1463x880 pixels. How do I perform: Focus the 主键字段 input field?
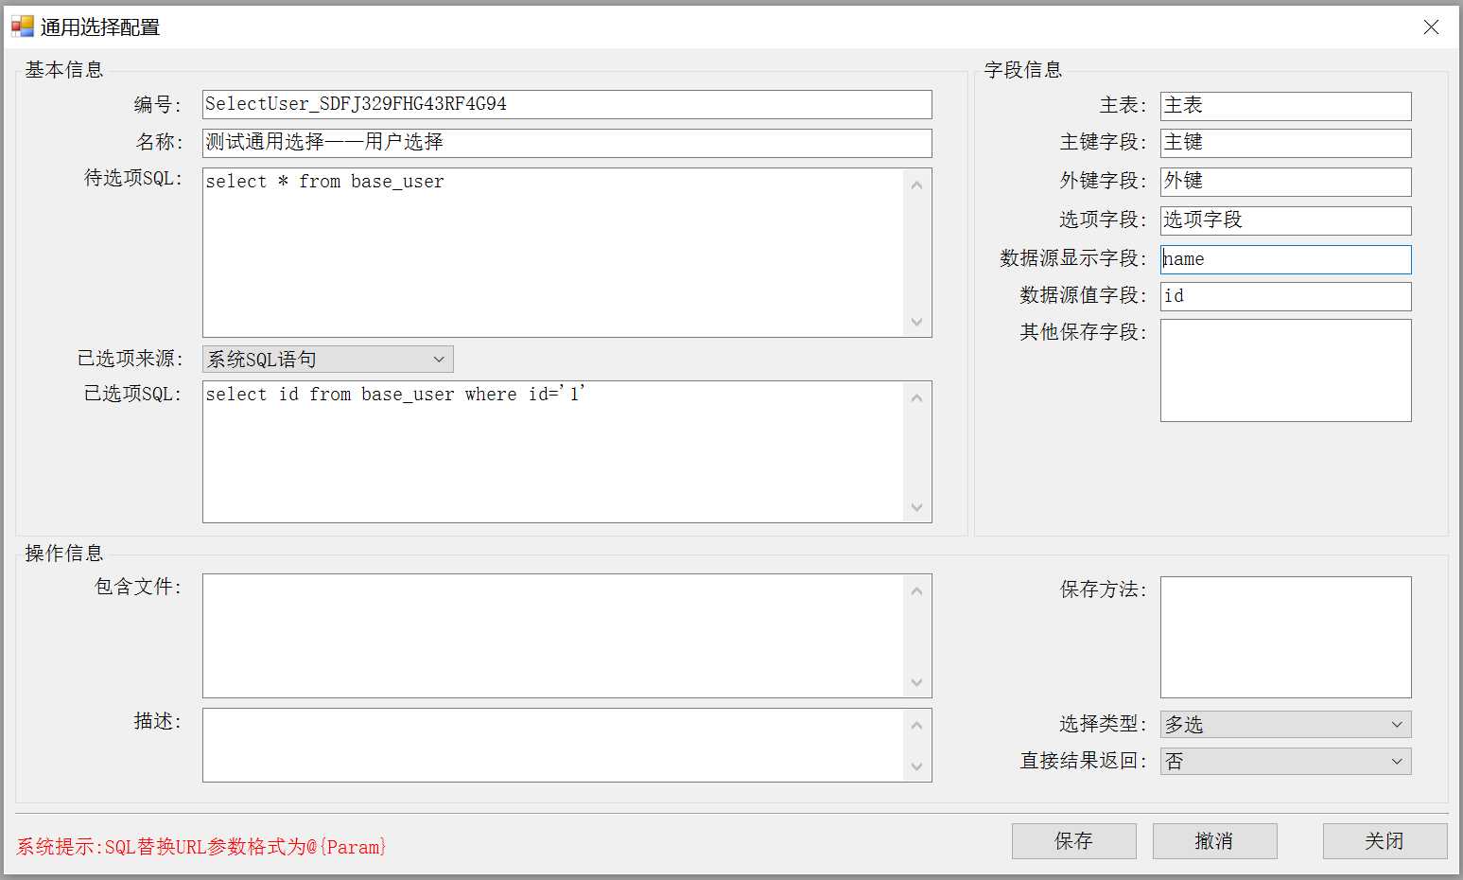tap(1285, 143)
